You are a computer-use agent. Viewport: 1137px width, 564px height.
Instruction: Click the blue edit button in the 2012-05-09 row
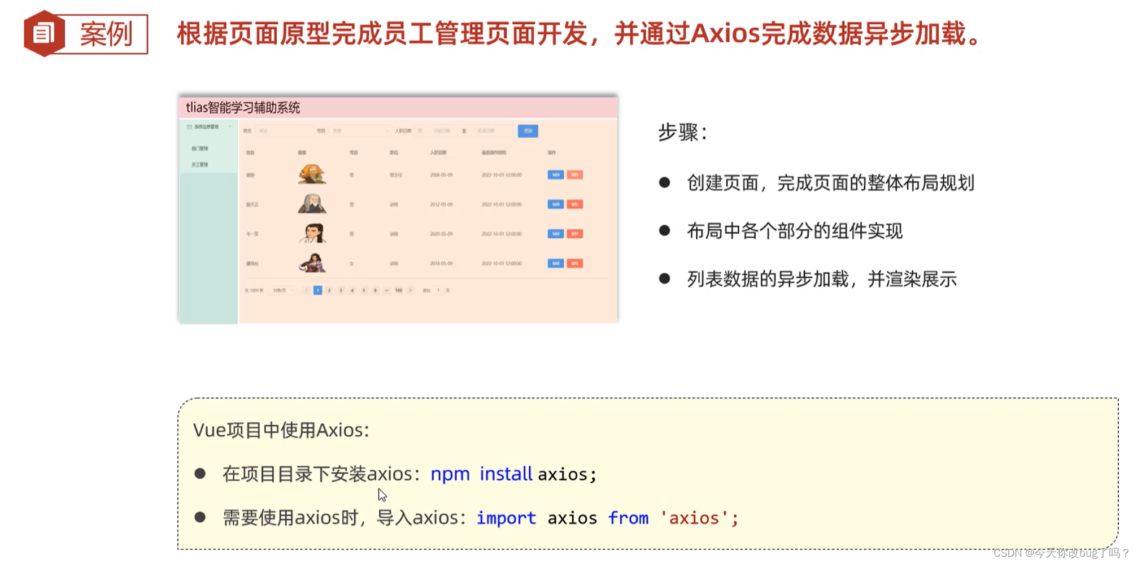click(556, 204)
